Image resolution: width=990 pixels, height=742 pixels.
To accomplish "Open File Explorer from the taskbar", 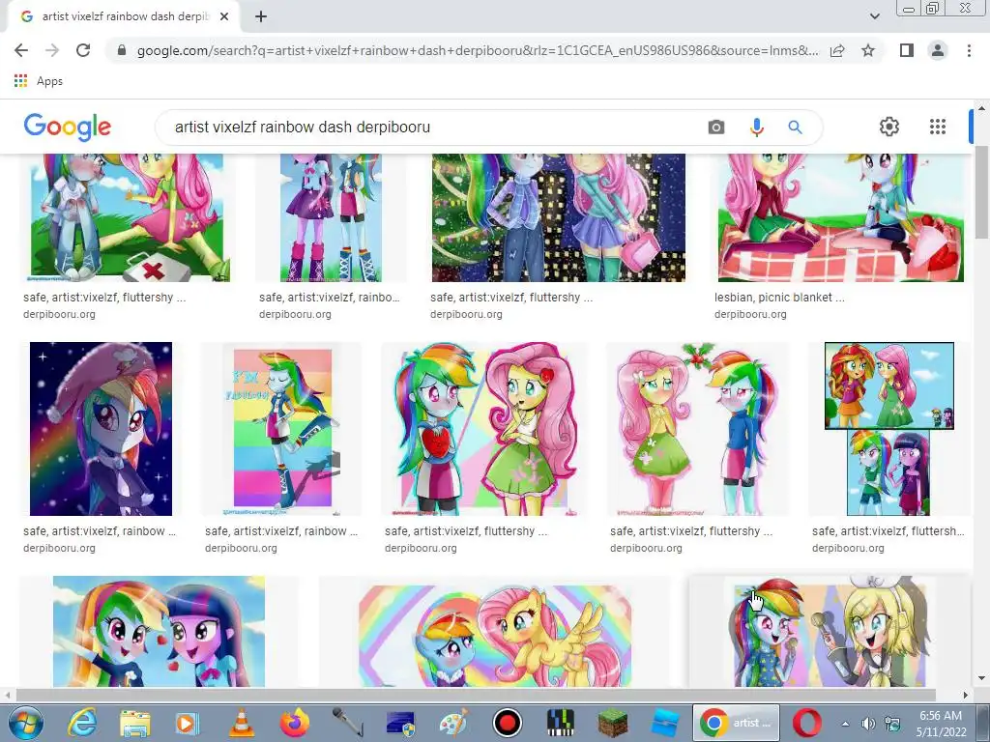I will [135, 723].
